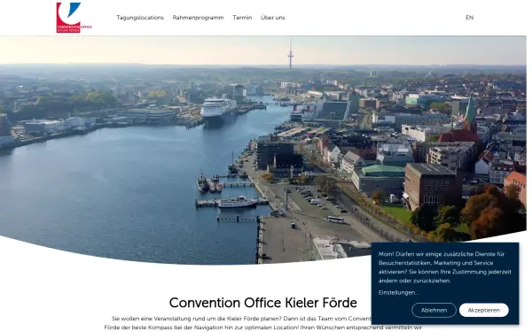Click the heading Convention Office Kieler Förde
Viewport: 532px width, 332px height.
pyautogui.click(x=263, y=303)
